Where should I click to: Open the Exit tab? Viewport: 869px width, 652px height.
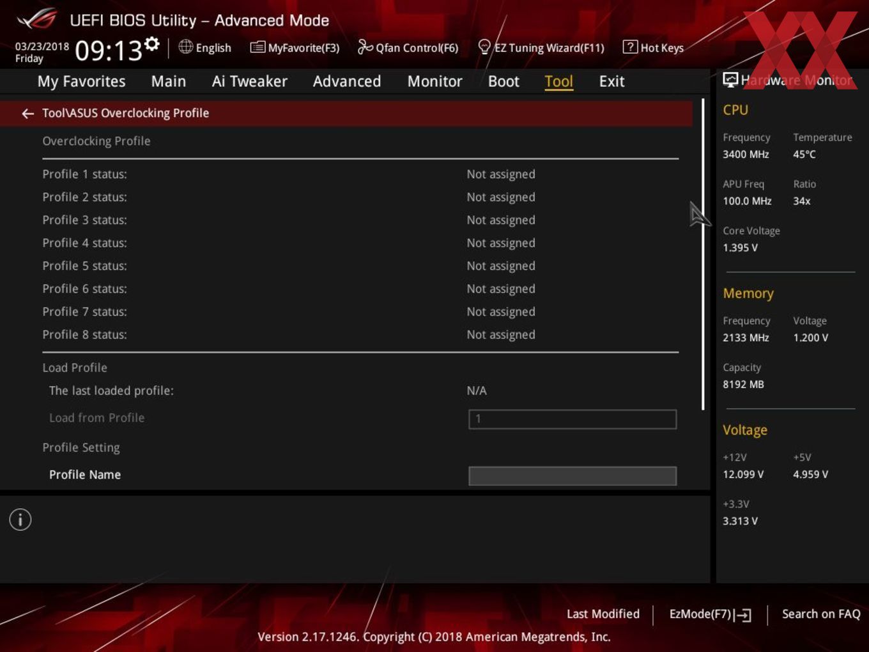point(611,81)
